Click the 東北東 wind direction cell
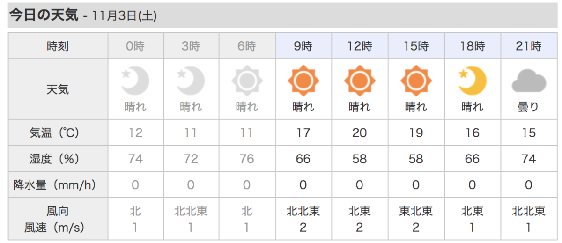Image resolution: width=562 pixels, height=243 pixels. tap(416, 211)
